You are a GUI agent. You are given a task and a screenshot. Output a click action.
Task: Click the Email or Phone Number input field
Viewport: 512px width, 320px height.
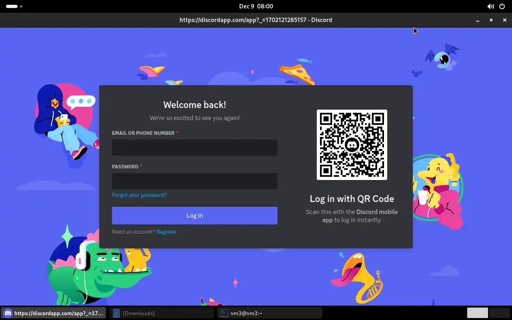pyautogui.click(x=195, y=148)
